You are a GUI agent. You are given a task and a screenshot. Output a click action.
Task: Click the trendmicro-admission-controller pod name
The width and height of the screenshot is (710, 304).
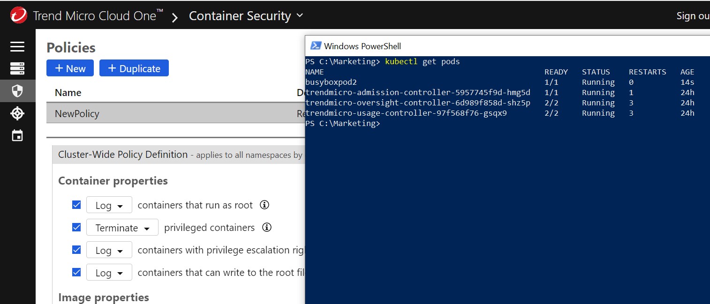[x=418, y=92]
